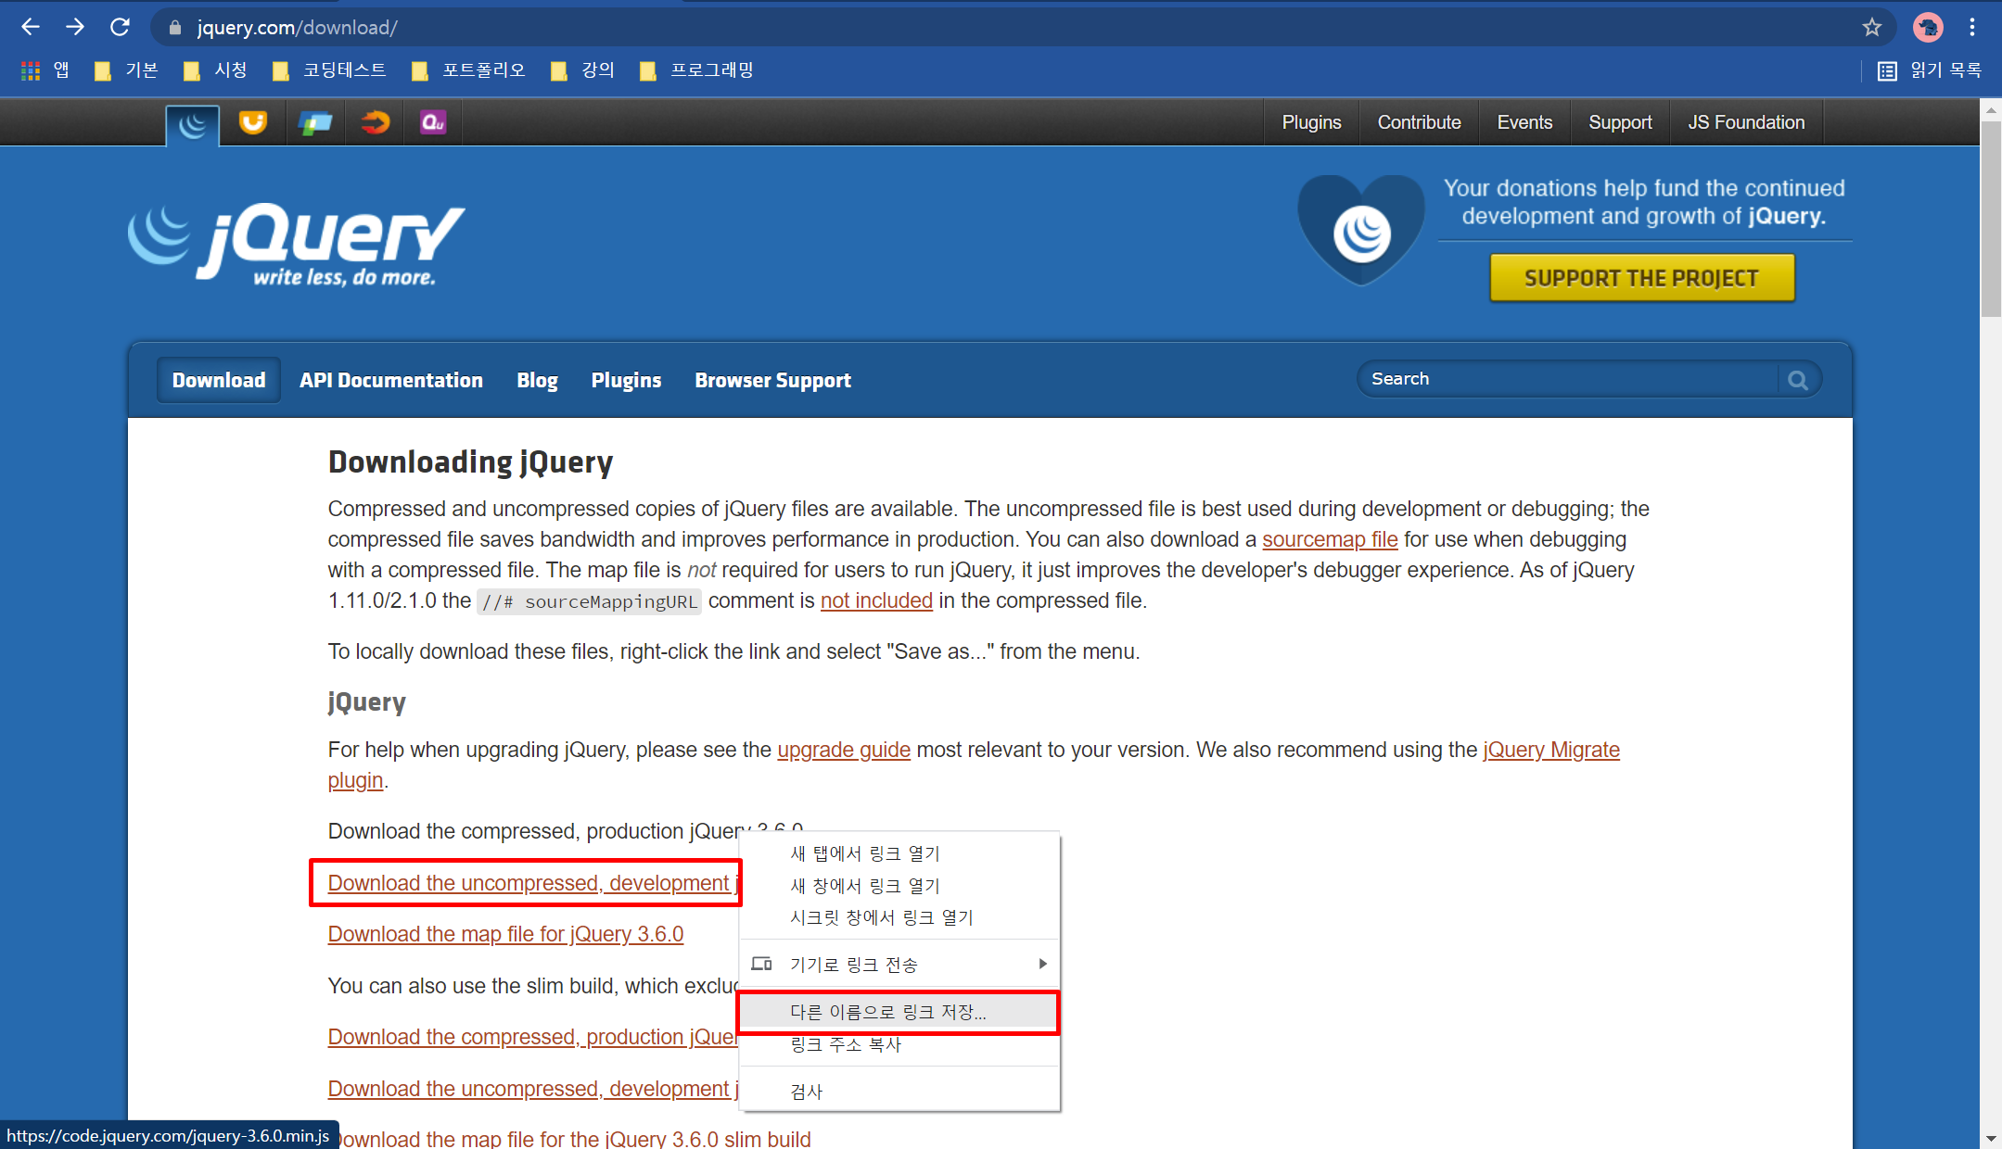Bookmark this page with star icon
The height and width of the screenshot is (1149, 2002).
(x=1871, y=27)
